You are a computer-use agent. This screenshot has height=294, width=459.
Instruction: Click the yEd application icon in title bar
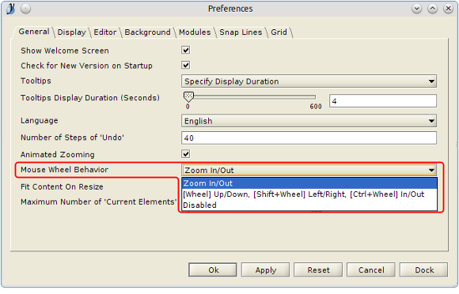tap(10, 9)
